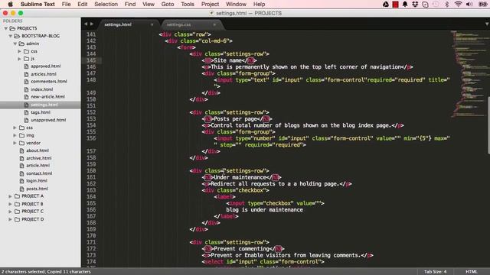The image size is (490, 275).
Task: Open the Find menu
Action: (x=130, y=4)
